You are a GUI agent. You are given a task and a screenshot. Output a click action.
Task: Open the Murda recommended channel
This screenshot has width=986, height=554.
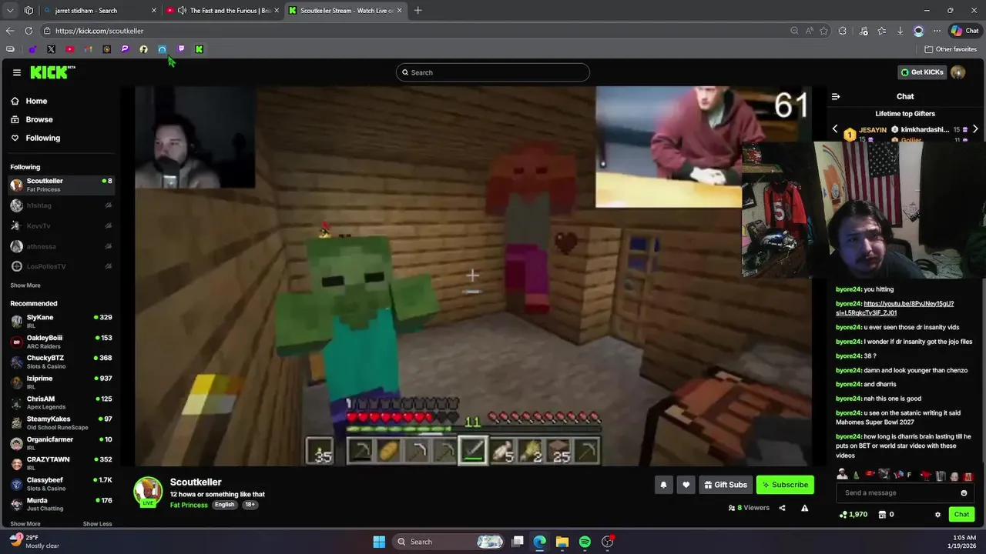62,504
